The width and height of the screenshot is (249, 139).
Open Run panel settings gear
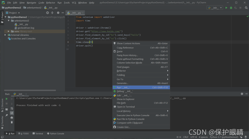coord(242,94)
